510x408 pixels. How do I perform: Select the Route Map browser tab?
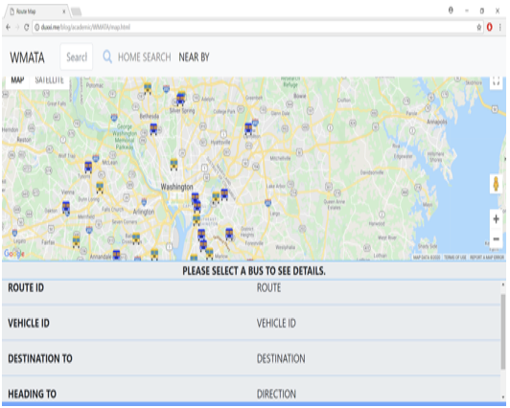click(35, 11)
